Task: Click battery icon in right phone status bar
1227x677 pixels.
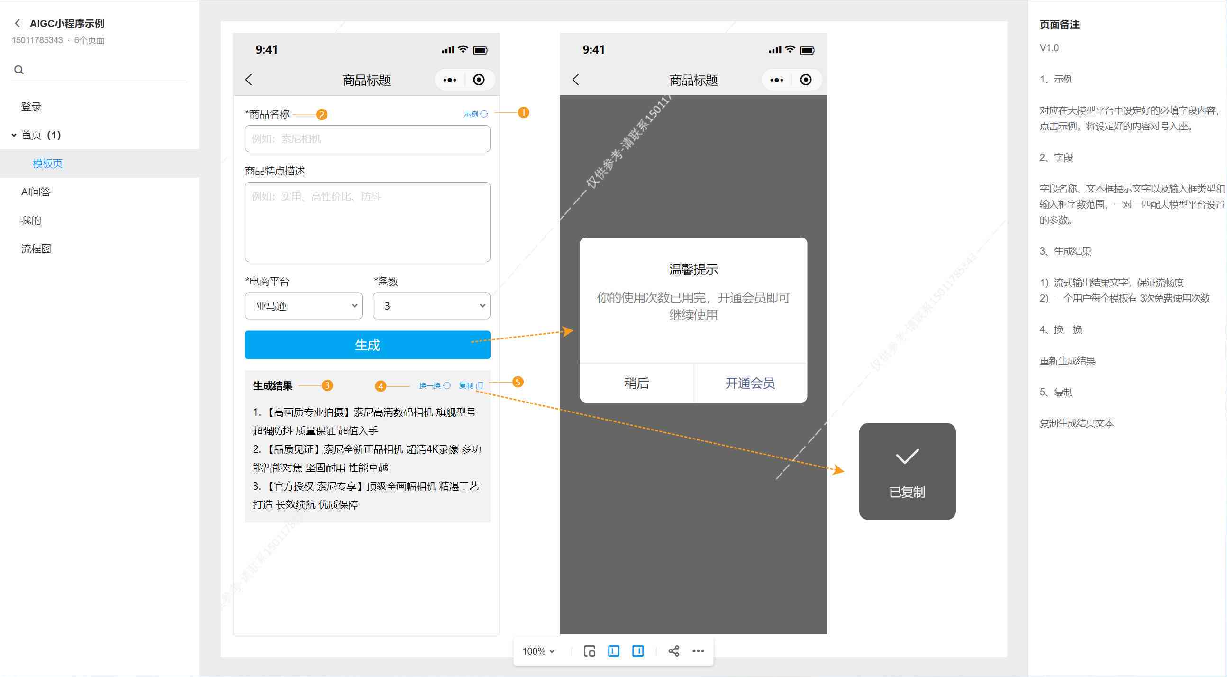Action: [808, 50]
